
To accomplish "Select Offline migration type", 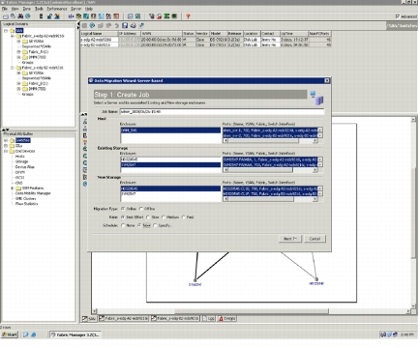I will pos(141,209).
